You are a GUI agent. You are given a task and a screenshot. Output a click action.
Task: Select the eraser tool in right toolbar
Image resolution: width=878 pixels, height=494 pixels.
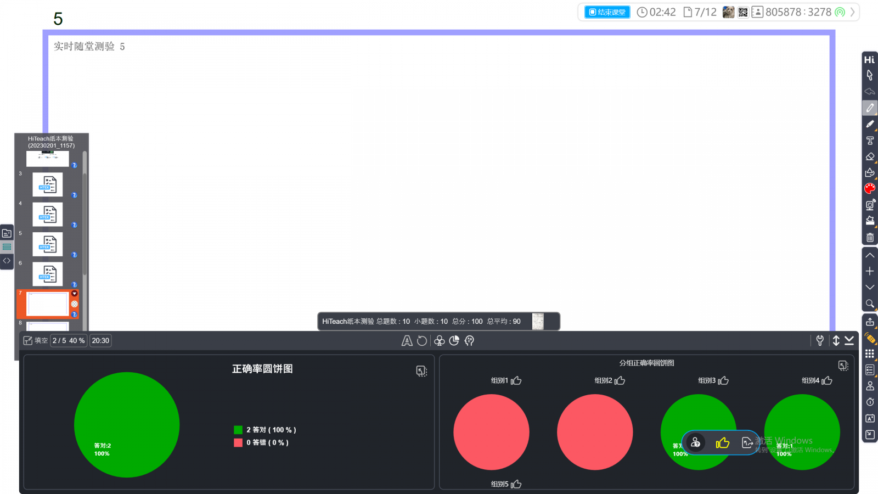tap(870, 156)
